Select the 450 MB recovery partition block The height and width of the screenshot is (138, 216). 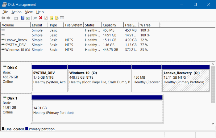click(x=147, y=78)
